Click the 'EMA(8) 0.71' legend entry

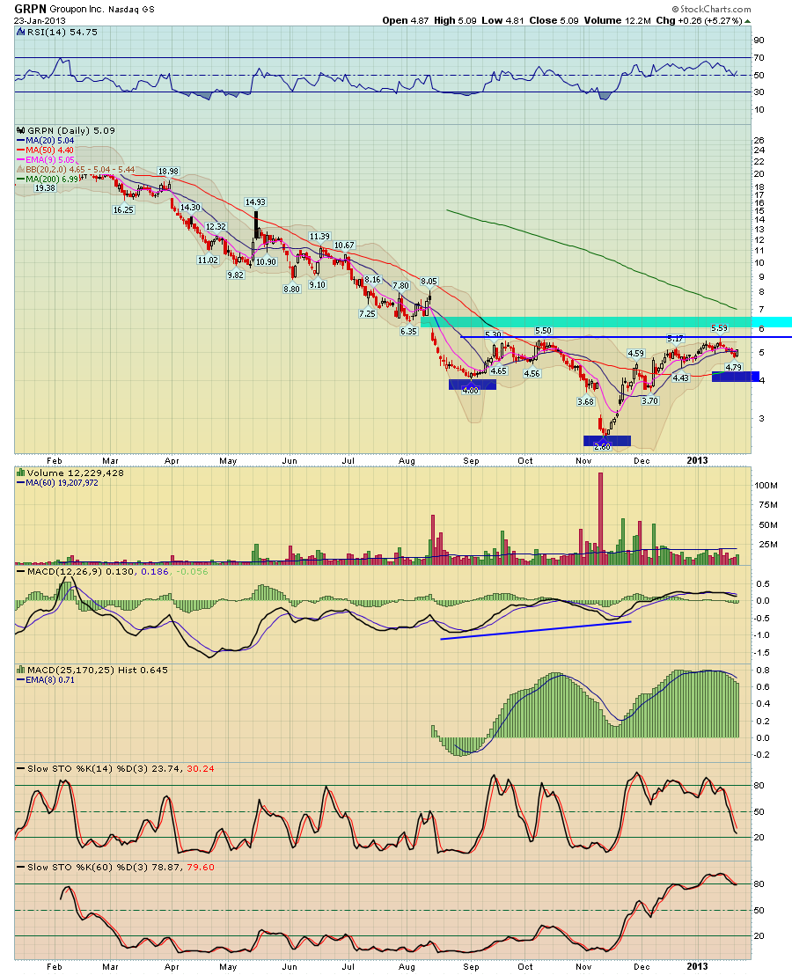pos(50,679)
